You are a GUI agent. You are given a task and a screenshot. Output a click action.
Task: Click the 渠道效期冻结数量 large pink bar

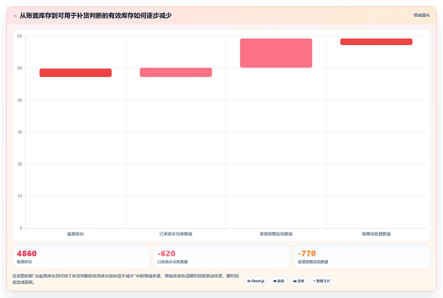pyautogui.click(x=276, y=53)
